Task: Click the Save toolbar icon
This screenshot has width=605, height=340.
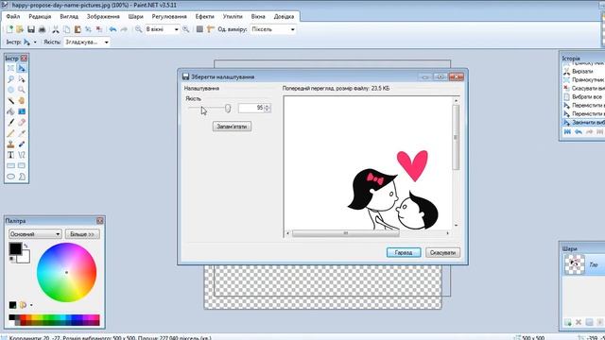Action: tap(31, 29)
